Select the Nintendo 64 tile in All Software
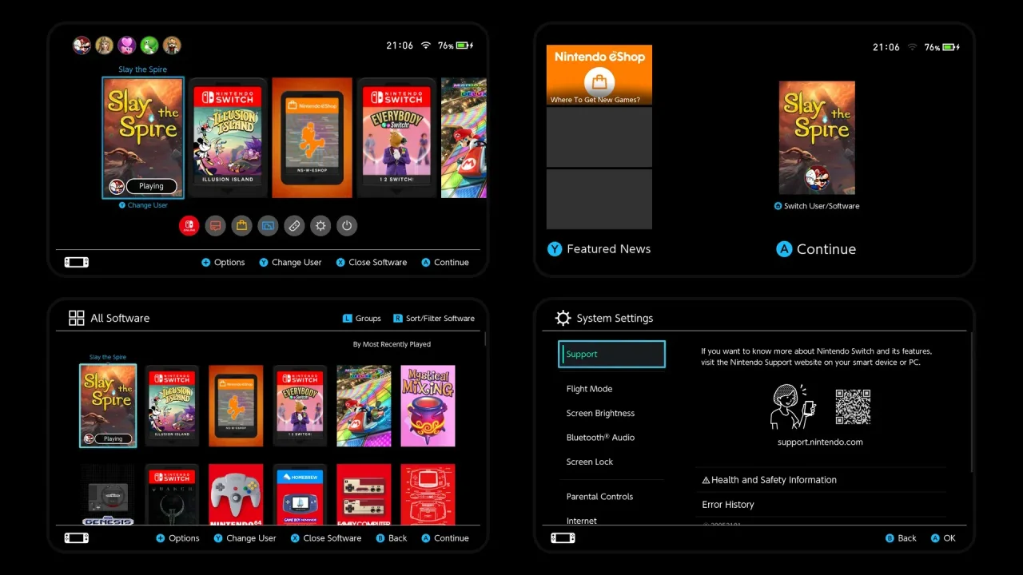 [x=236, y=495]
